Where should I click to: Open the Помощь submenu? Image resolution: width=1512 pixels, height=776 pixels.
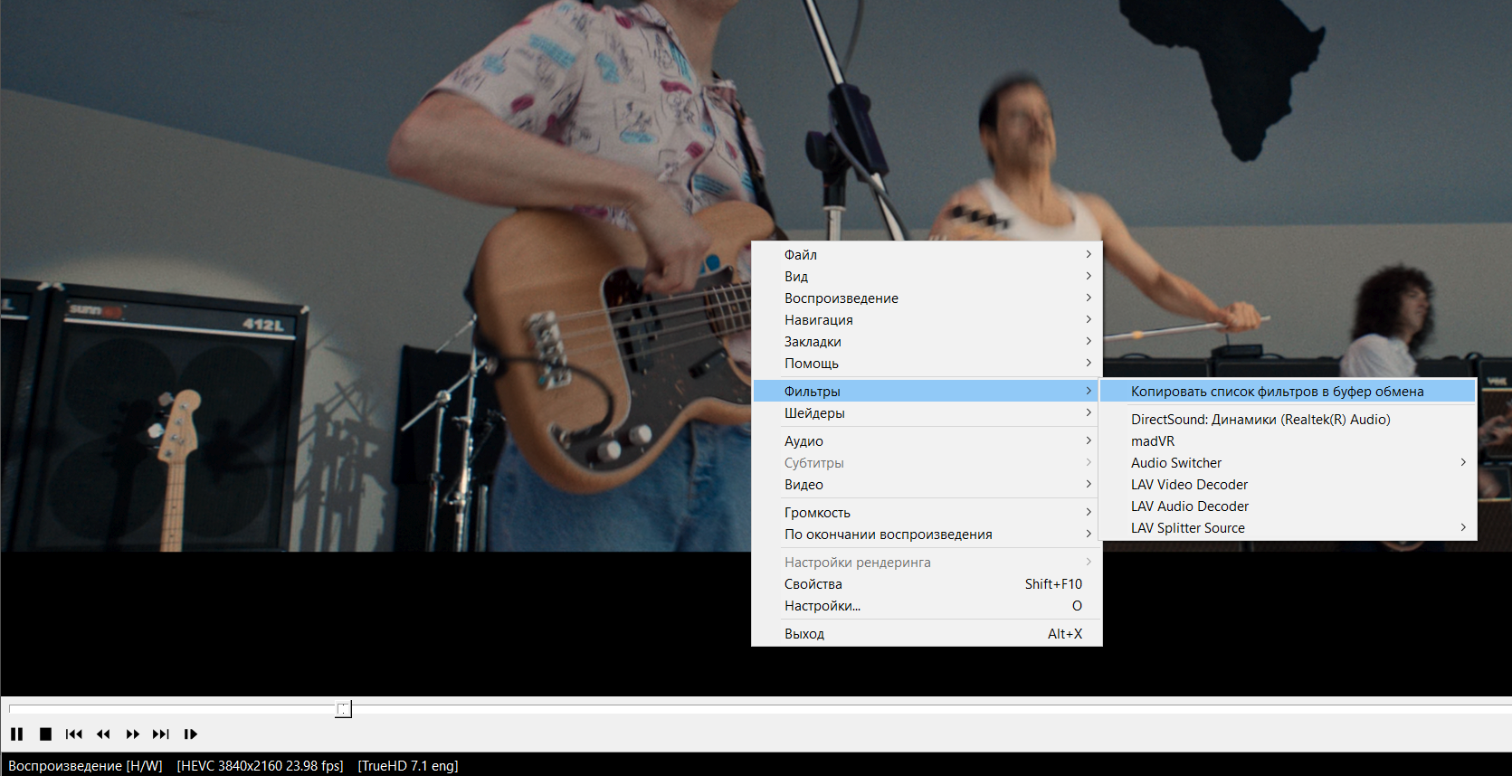(927, 364)
